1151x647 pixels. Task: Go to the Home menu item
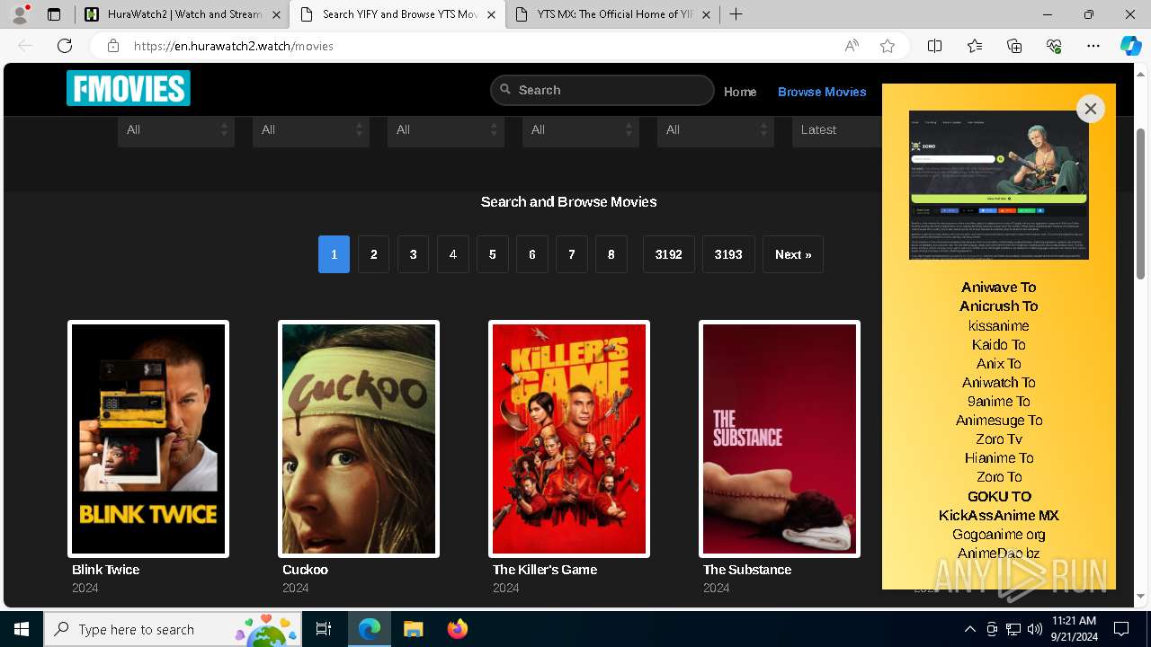point(740,92)
